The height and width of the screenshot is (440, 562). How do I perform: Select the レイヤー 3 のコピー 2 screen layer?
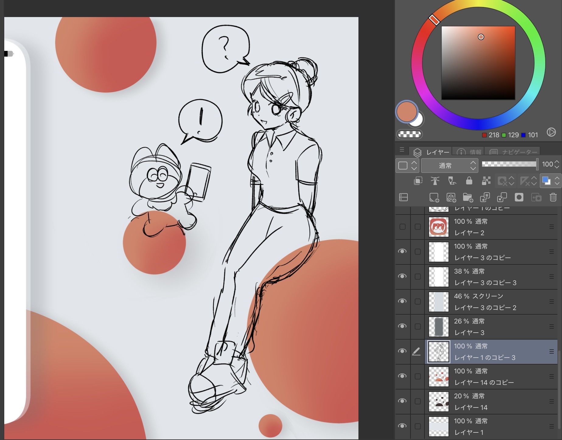tap(491, 302)
